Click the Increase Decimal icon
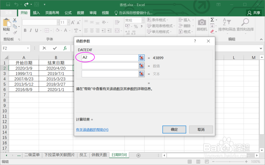This screenshot has width=265, height=165. pos(128,32)
